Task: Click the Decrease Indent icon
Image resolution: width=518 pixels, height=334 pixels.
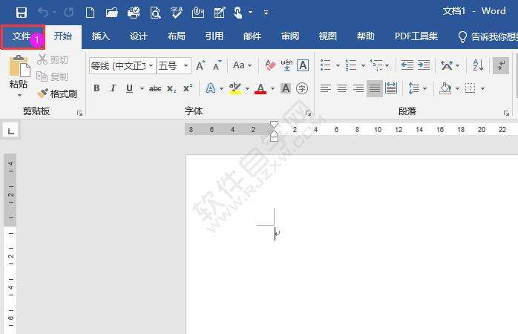Action: (407, 65)
